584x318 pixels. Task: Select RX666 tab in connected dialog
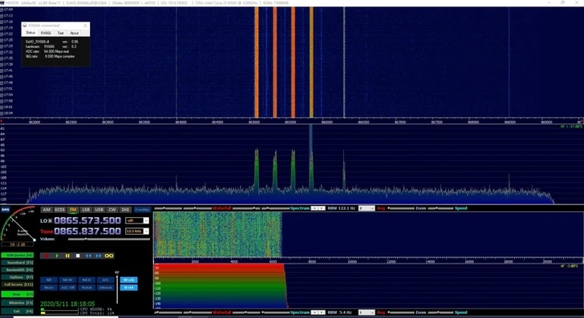tap(46, 33)
